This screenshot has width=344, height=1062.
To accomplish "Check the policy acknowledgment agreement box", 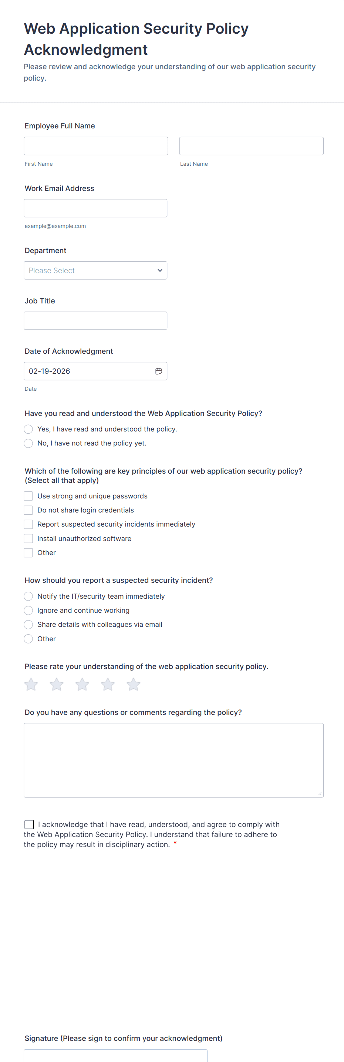I will (x=29, y=824).
